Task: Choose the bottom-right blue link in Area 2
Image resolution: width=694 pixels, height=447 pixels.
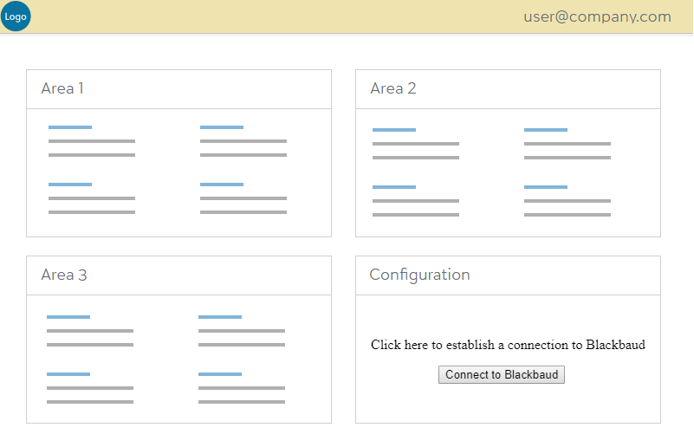Action: tap(546, 187)
